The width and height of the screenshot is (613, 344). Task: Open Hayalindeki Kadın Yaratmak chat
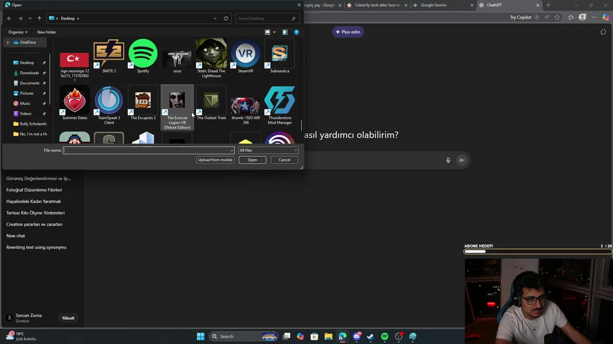[x=34, y=201]
